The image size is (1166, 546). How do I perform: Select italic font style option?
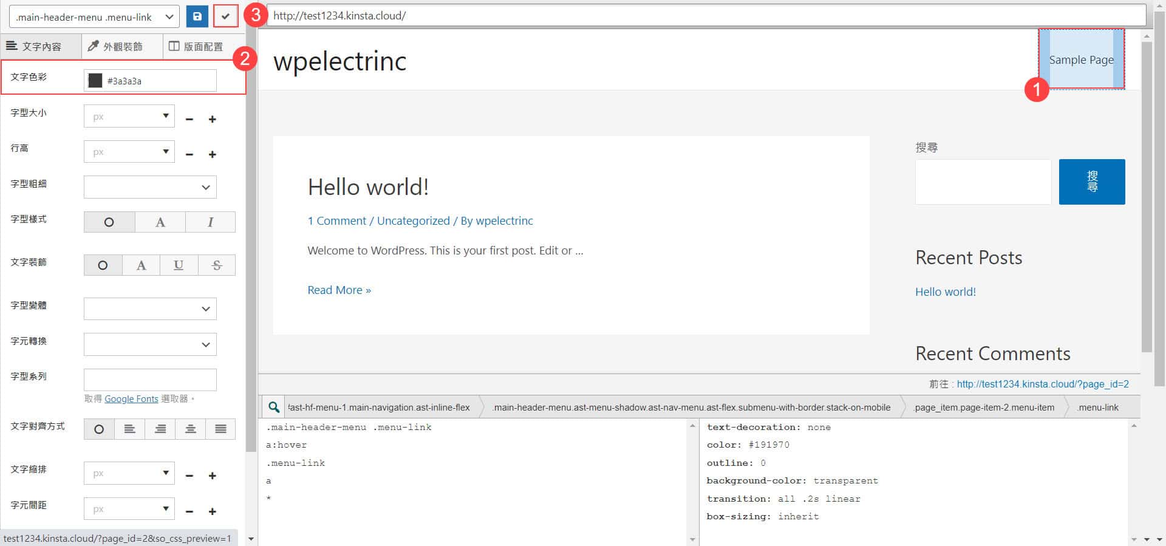[210, 222]
